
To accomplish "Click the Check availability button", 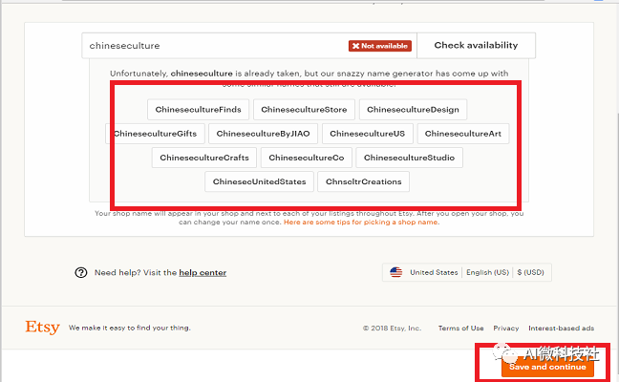I will 476,46.
